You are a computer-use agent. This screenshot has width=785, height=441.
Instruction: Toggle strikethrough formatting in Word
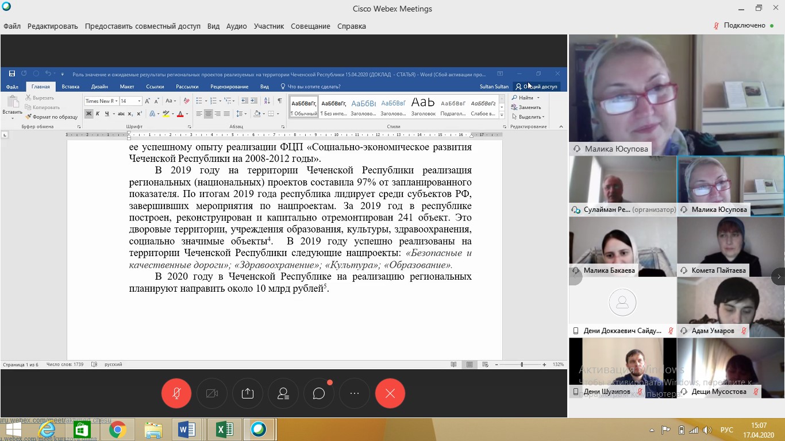point(120,114)
